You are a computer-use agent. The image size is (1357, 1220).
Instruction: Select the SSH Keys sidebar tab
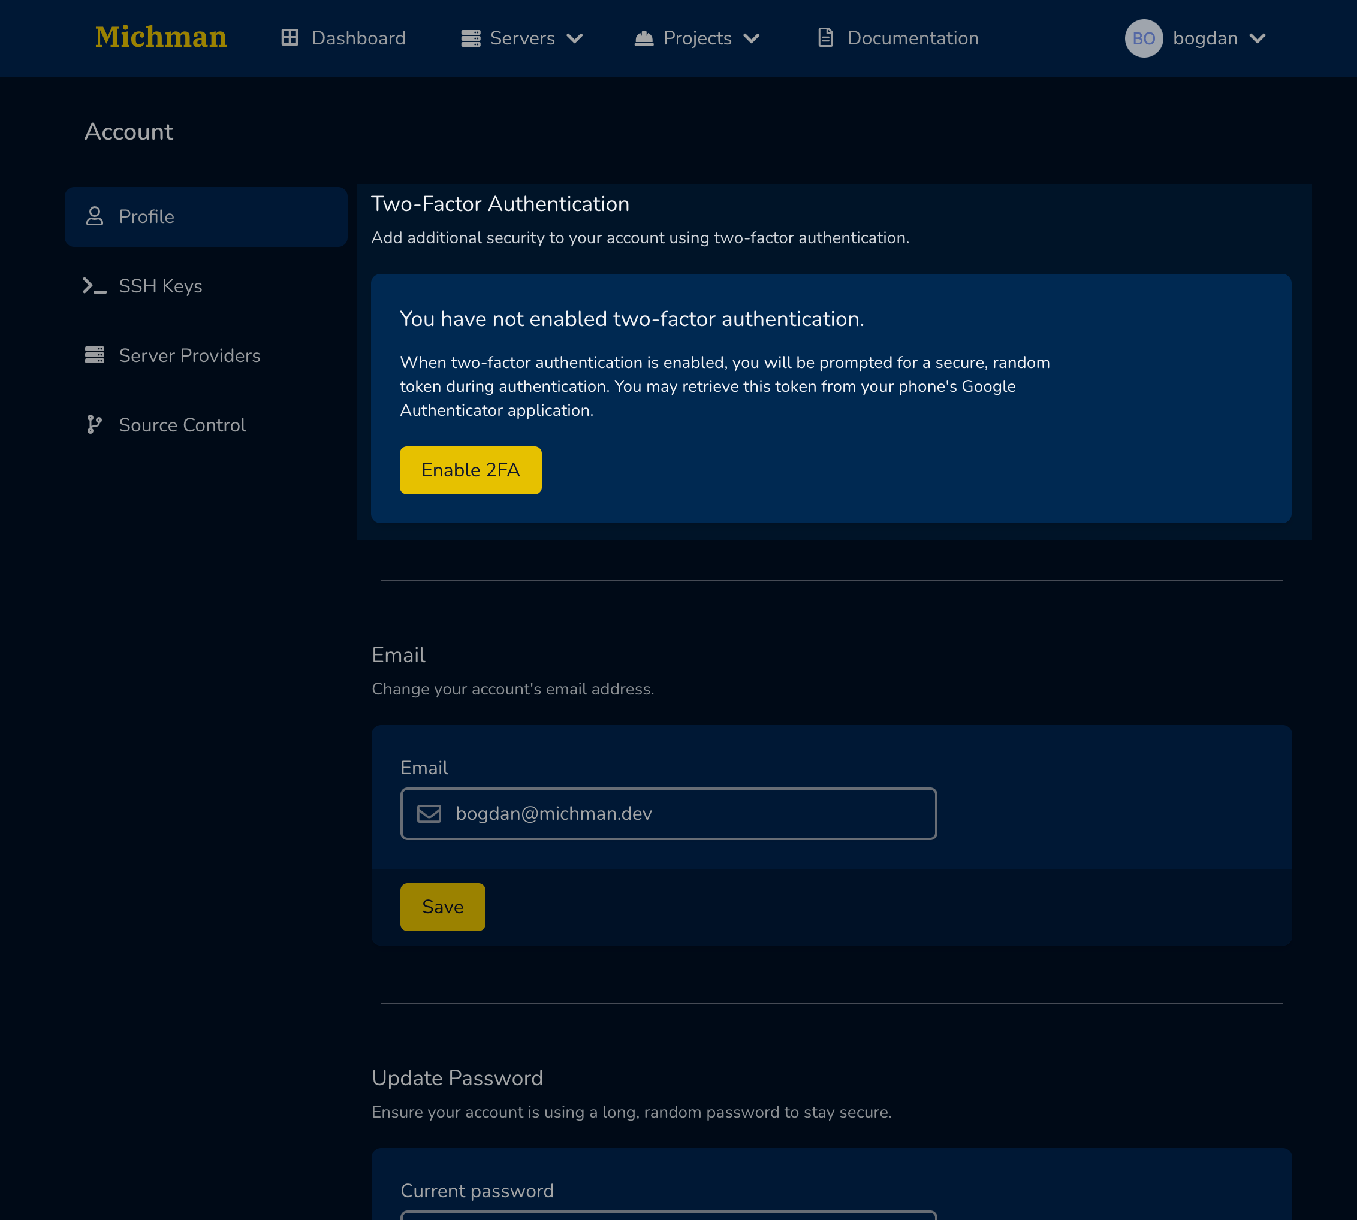[160, 286]
